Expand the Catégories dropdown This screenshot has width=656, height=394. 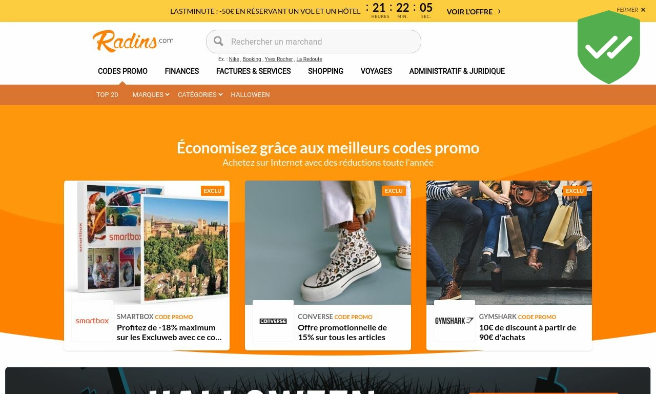coord(200,94)
